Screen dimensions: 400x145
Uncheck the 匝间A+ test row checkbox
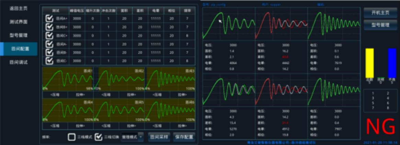pyautogui.click(x=49, y=19)
